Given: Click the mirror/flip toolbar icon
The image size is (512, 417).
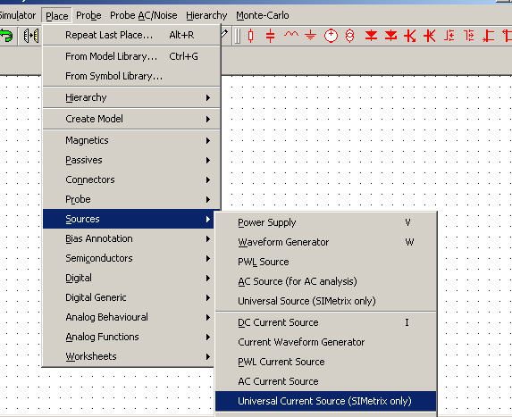Looking at the screenshot, I should click(31, 36).
